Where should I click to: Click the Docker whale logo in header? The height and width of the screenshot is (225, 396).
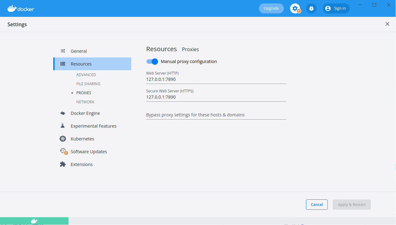click(21, 8)
